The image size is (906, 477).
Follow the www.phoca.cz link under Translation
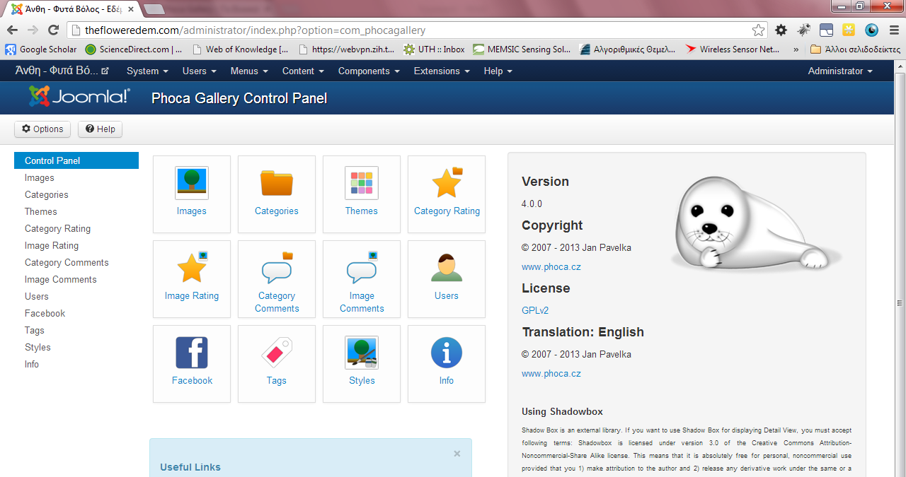tap(551, 373)
